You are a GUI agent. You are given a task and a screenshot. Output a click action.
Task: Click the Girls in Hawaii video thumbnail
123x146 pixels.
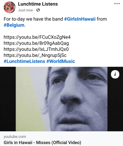click(61, 99)
